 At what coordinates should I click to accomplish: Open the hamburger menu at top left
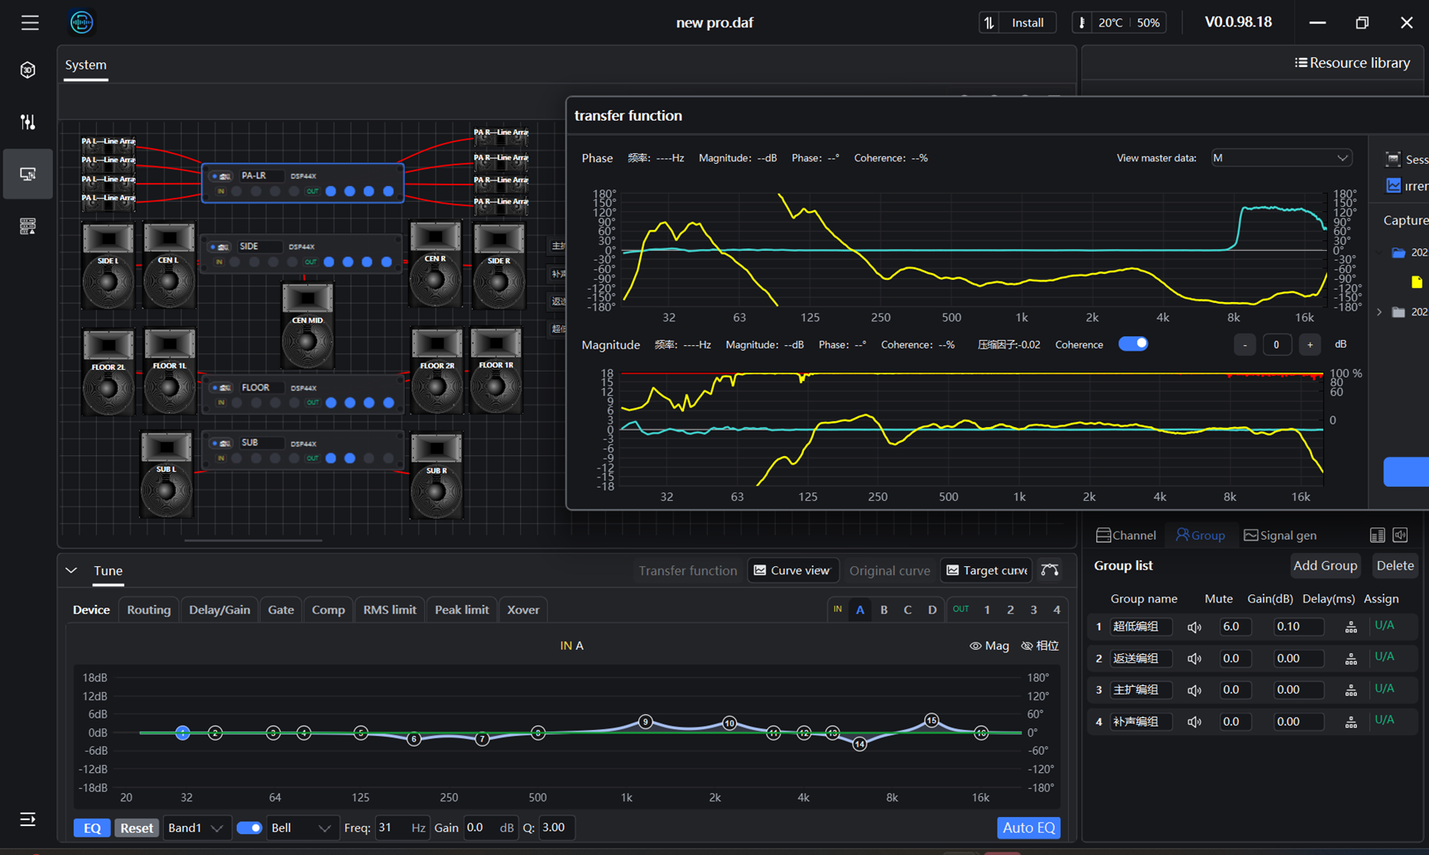[30, 22]
